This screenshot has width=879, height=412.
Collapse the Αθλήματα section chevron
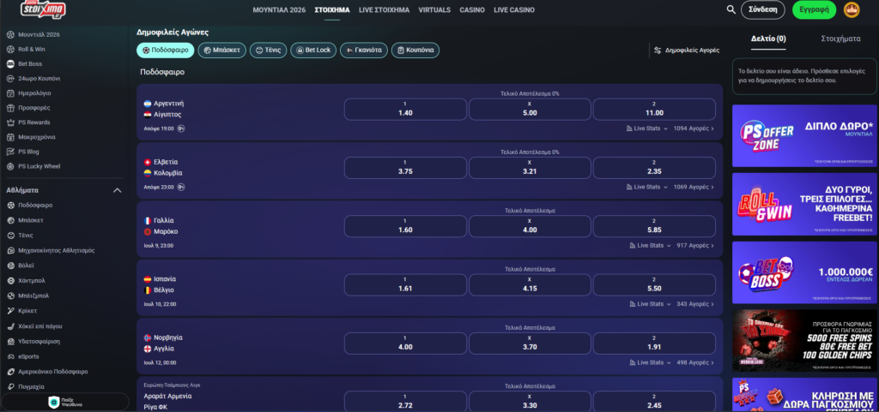(x=117, y=190)
